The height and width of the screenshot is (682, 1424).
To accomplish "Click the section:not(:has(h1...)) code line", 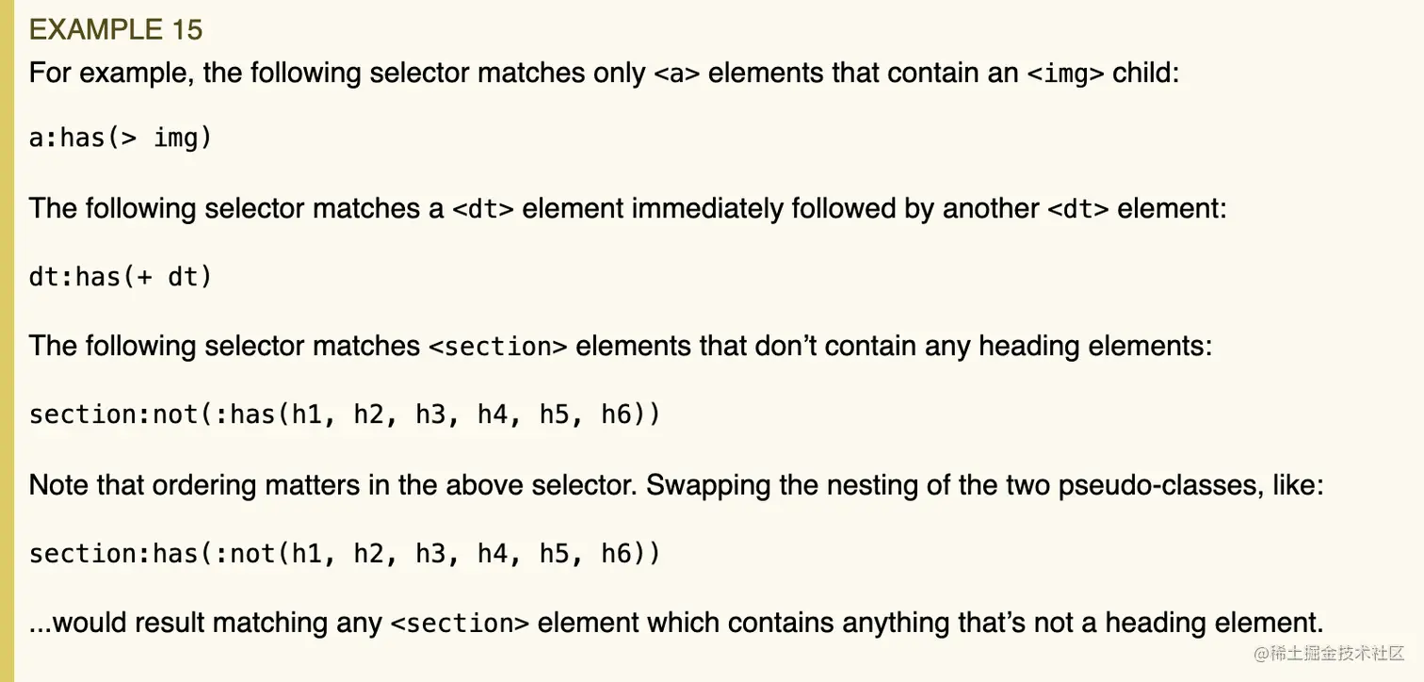I will click(x=345, y=415).
